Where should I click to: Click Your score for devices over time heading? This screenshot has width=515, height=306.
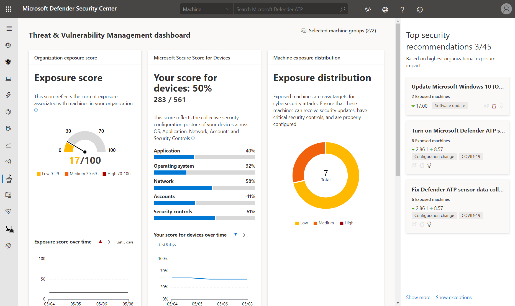190,235
